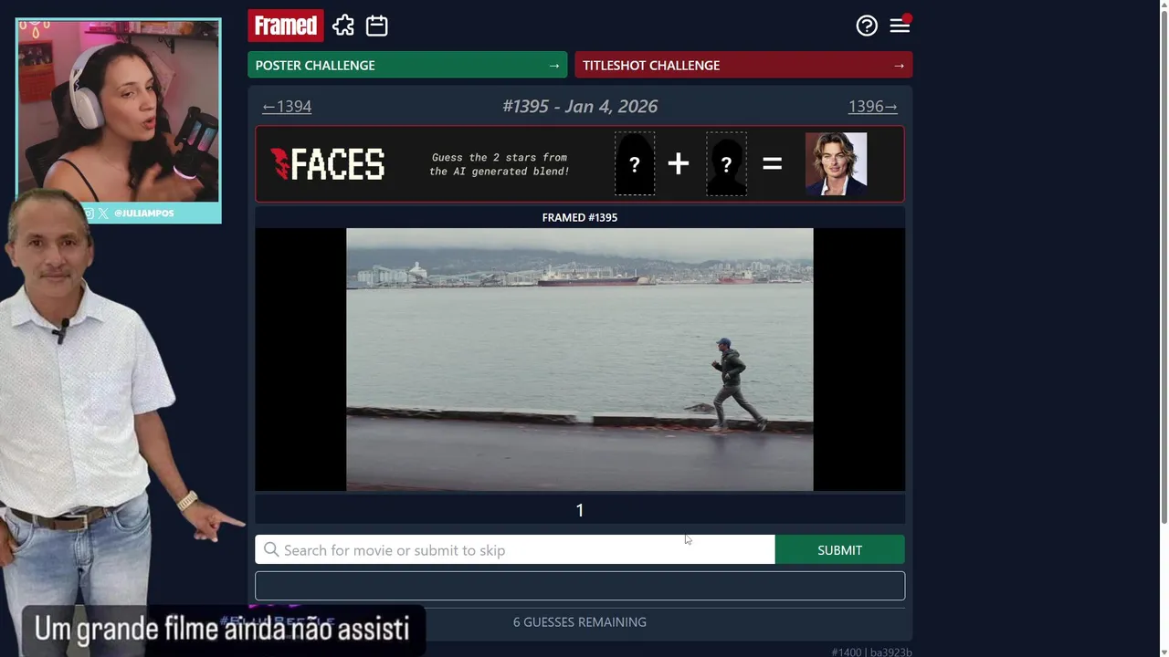1169x657 pixels.
Task: Click 'Guess the 2 stars' banner text
Action: [x=500, y=164]
